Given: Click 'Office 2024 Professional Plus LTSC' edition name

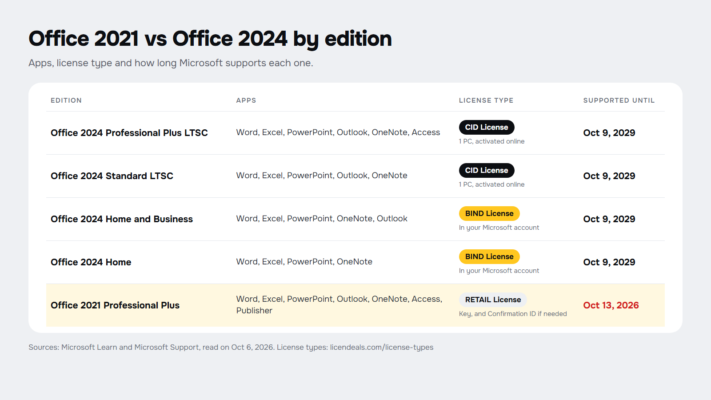Looking at the screenshot, I should coord(129,133).
